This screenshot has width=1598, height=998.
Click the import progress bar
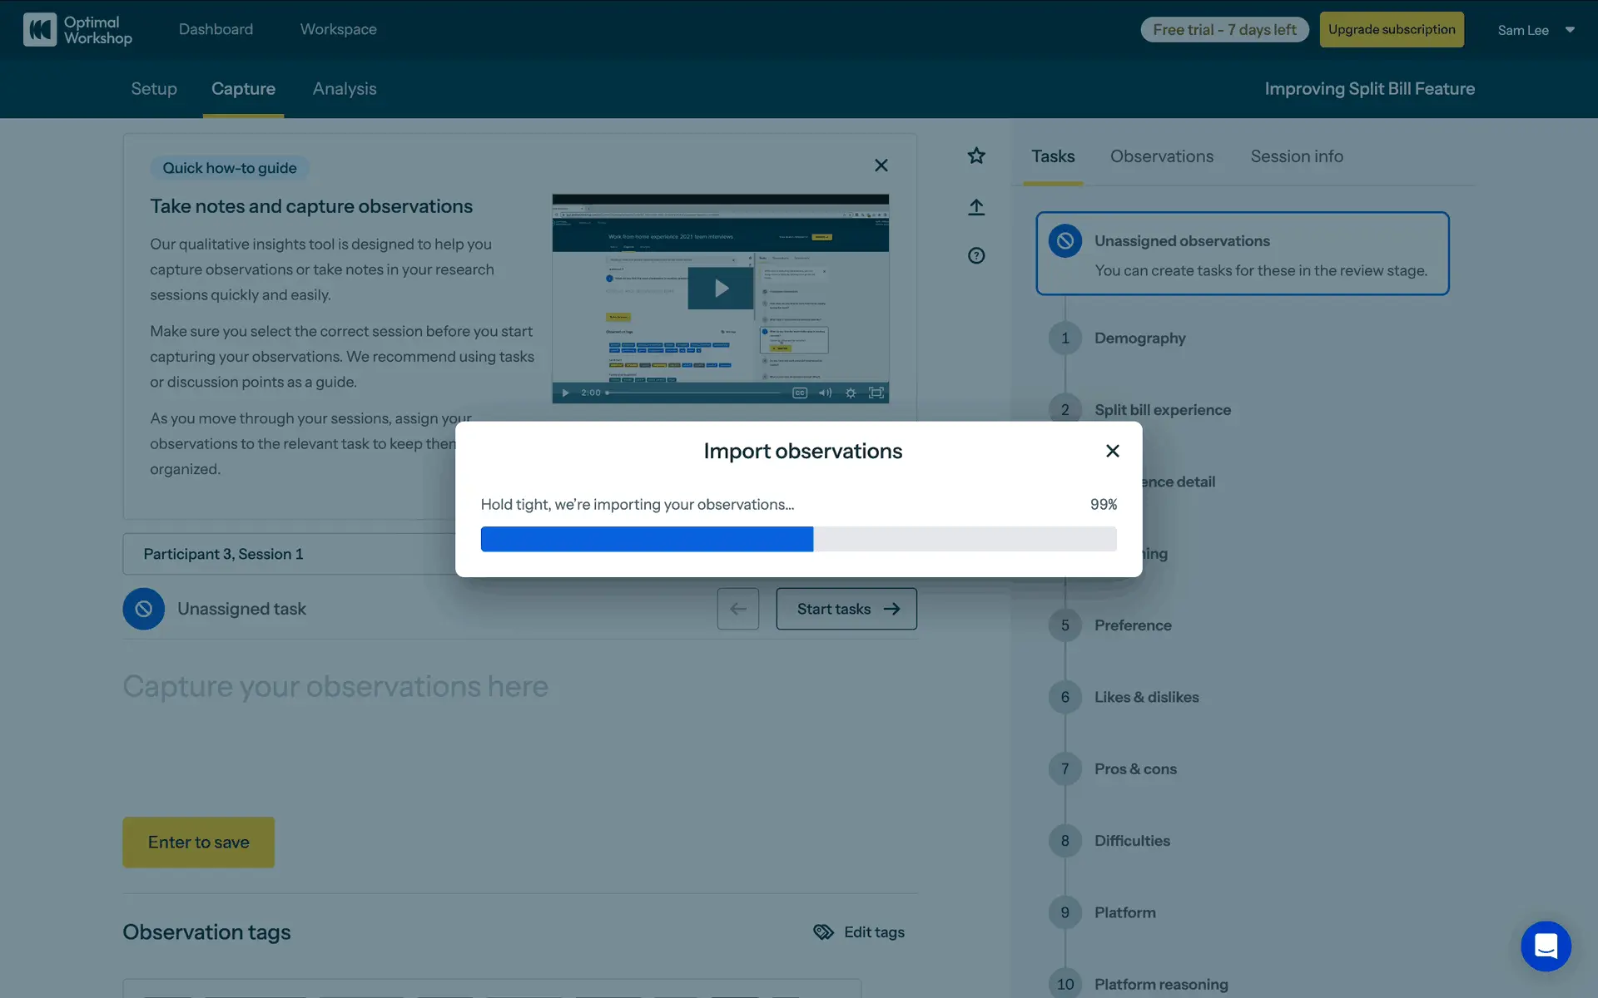798,539
